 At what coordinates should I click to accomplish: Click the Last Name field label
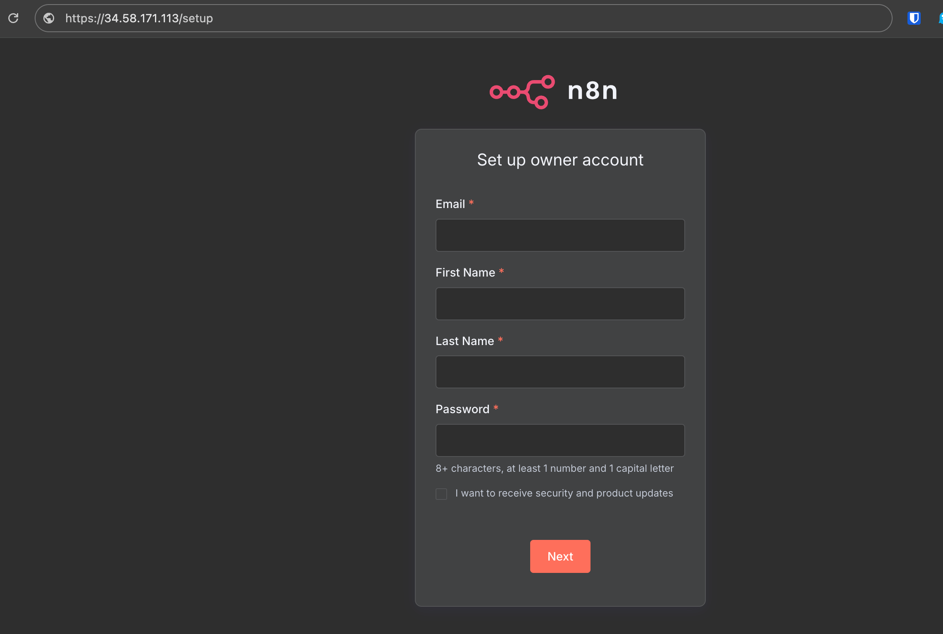(464, 341)
